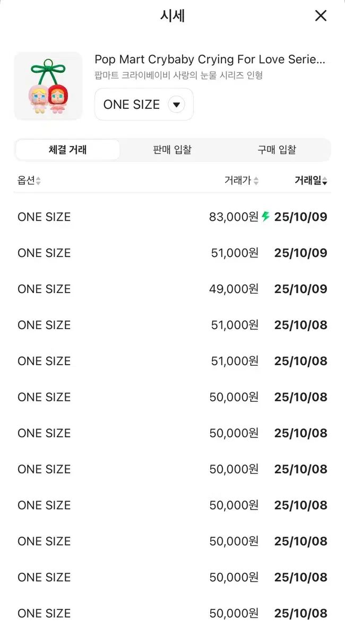Sort by 옵션 column arrows

coord(38,181)
